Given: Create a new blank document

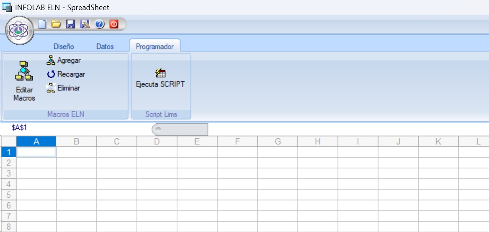Looking at the screenshot, I should [42, 24].
